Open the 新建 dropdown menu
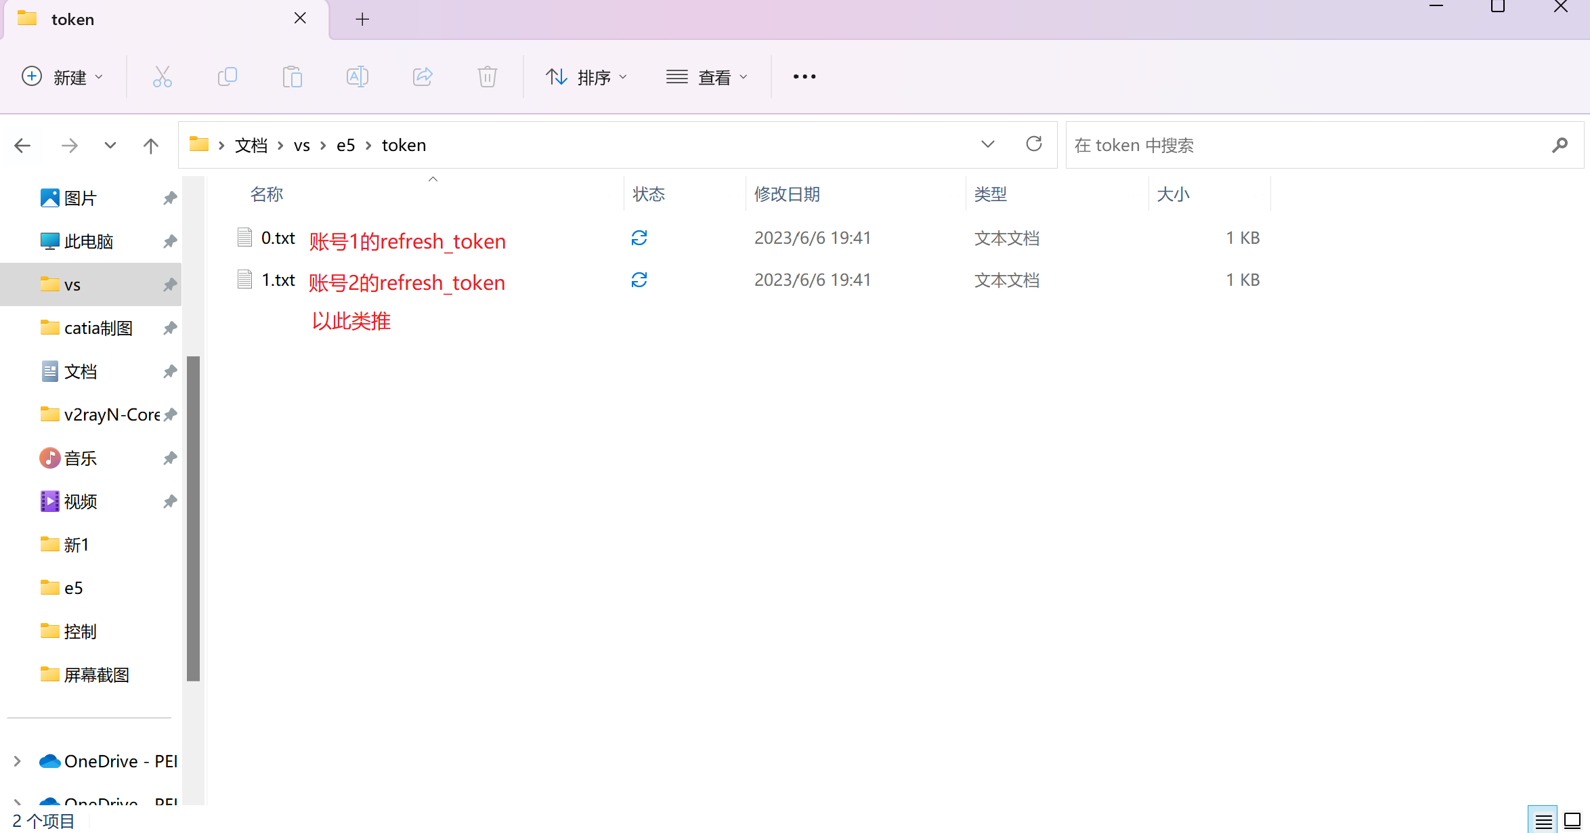 [x=62, y=77]
